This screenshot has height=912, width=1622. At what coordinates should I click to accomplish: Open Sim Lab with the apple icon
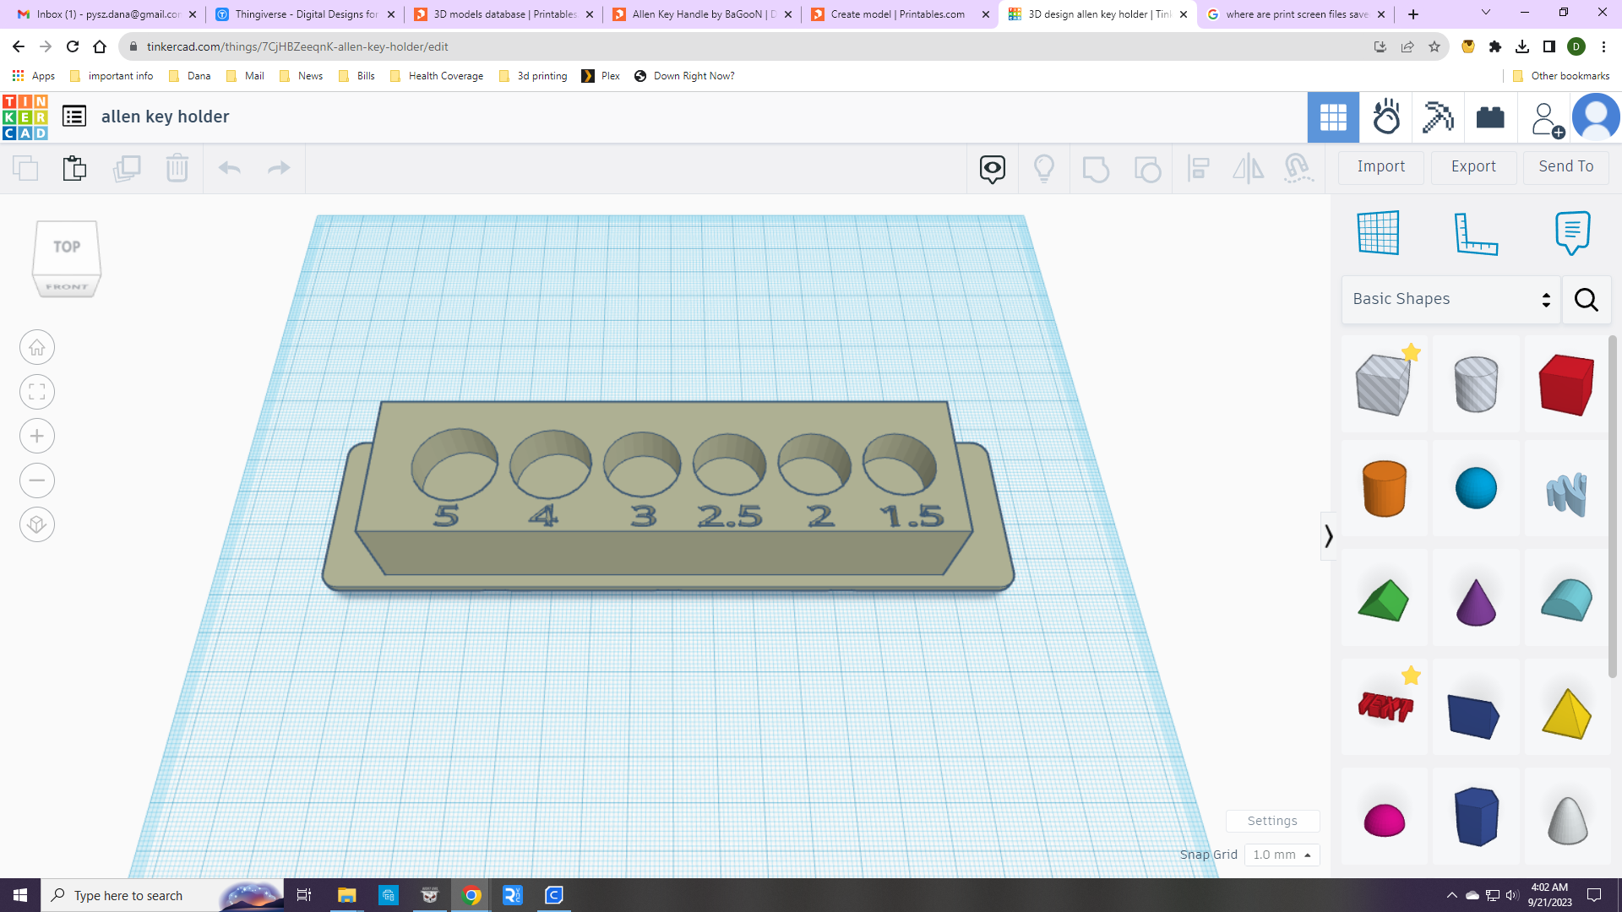(1385, 117)
